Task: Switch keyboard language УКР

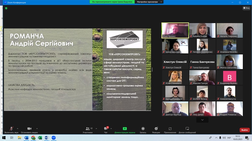Action: pos(229,138)
